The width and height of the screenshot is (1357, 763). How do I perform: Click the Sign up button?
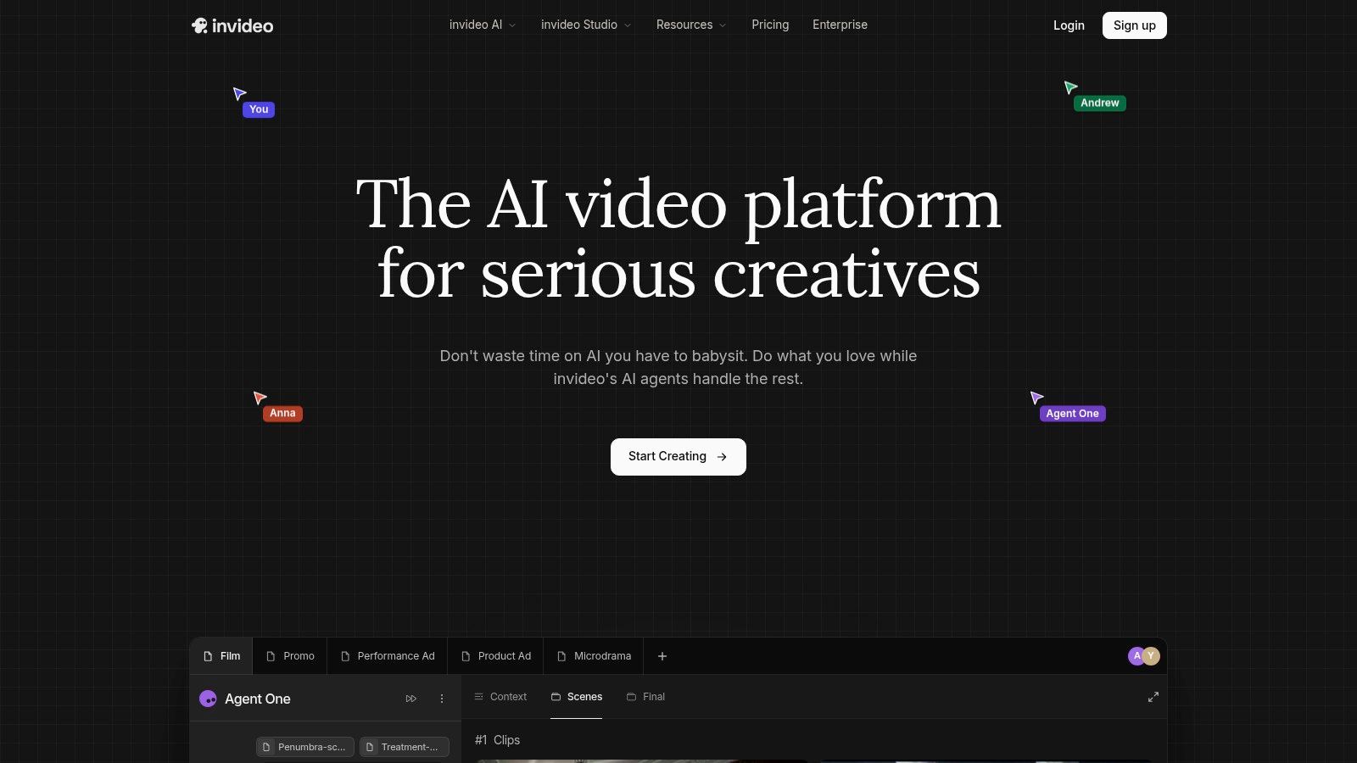tap(1134, 25)
